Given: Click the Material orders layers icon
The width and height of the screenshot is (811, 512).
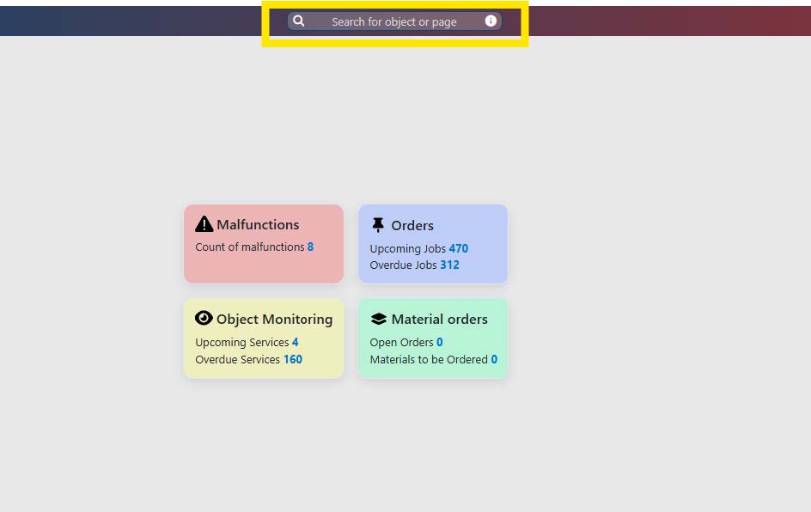Looking at the screenshot, I should (378, 319).
